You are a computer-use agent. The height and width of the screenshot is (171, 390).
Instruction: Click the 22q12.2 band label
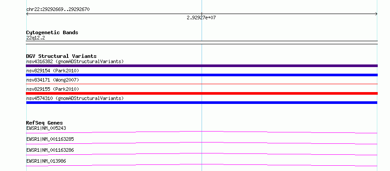[x=35, y=38]
